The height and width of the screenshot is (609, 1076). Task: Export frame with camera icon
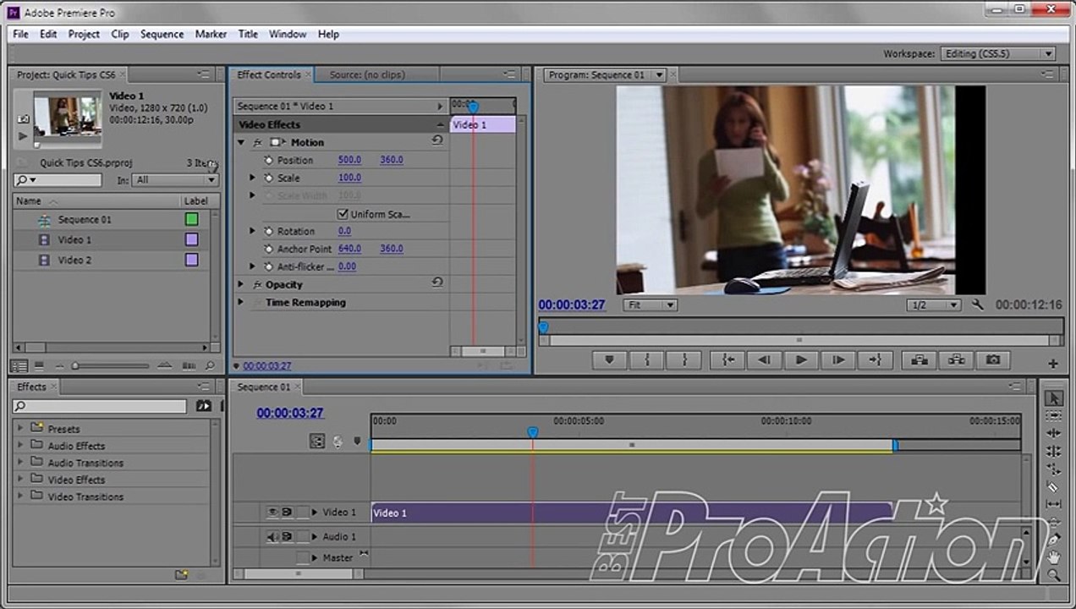(994, 360)
